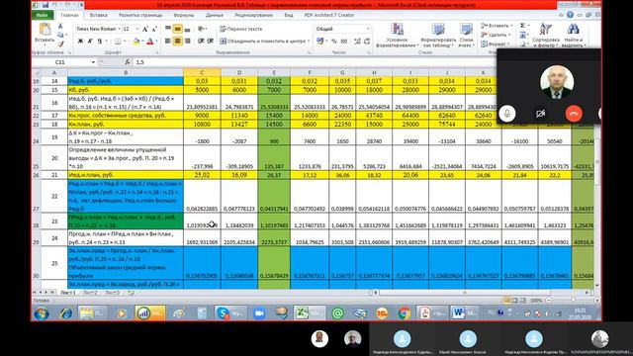
Task: Click Объединить и поместить в центре button
Action: click(x=265, y=42)
